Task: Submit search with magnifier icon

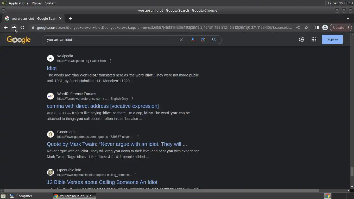Action: (x=214, y=40)
